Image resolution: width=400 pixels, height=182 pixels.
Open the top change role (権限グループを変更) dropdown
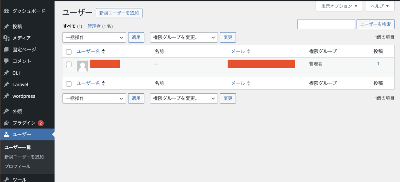point(184,37)
